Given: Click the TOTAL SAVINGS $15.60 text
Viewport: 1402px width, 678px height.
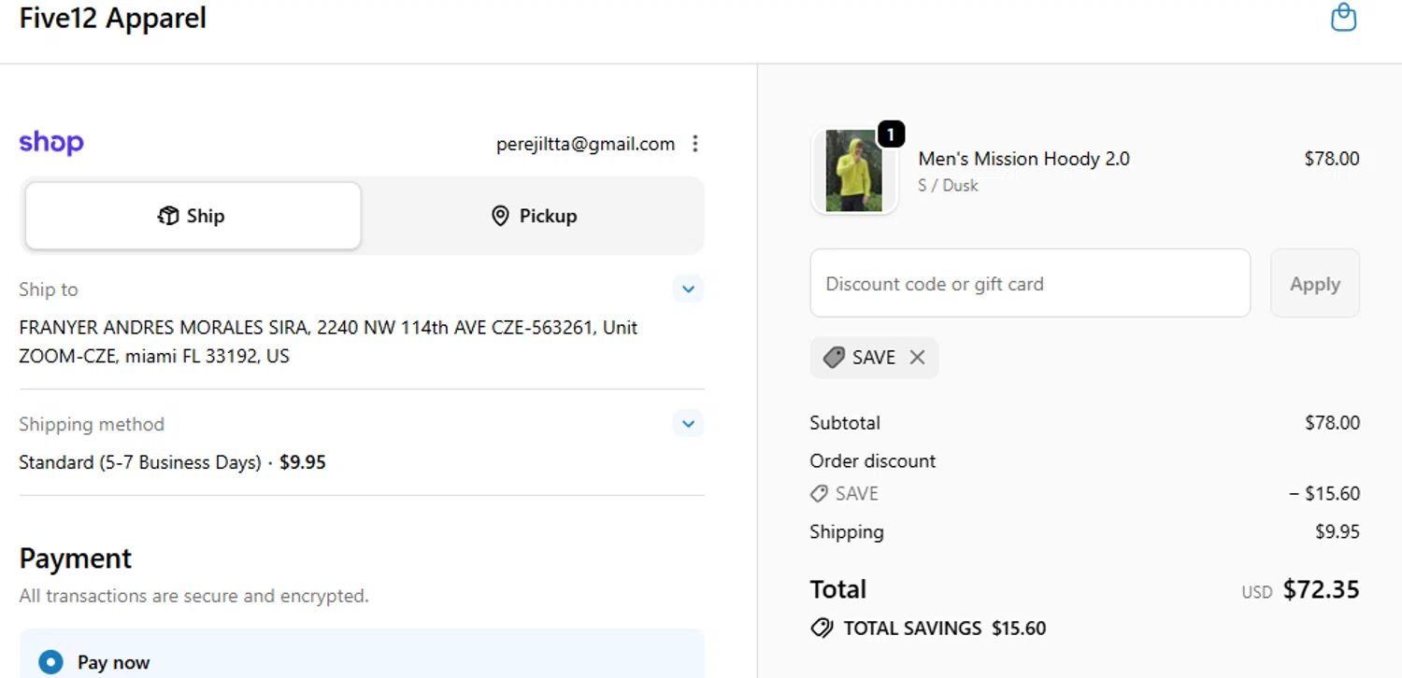Looking at the screenshot, I should tap(945, 629).
